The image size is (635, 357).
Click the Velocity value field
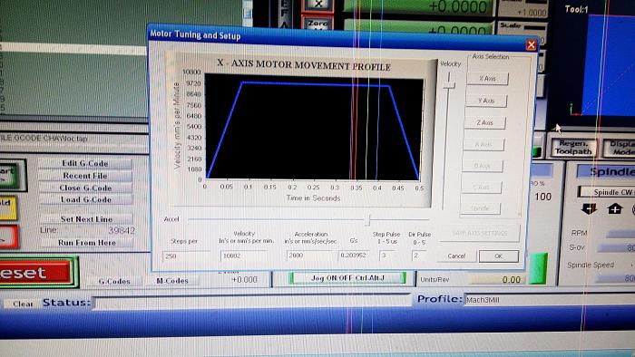tap(243, 256)
